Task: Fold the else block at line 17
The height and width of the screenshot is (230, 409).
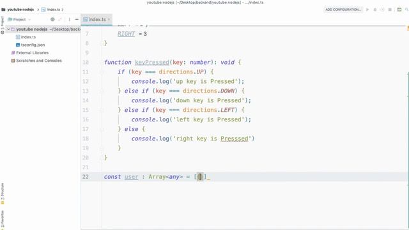Action: click(x=102, y=129)
